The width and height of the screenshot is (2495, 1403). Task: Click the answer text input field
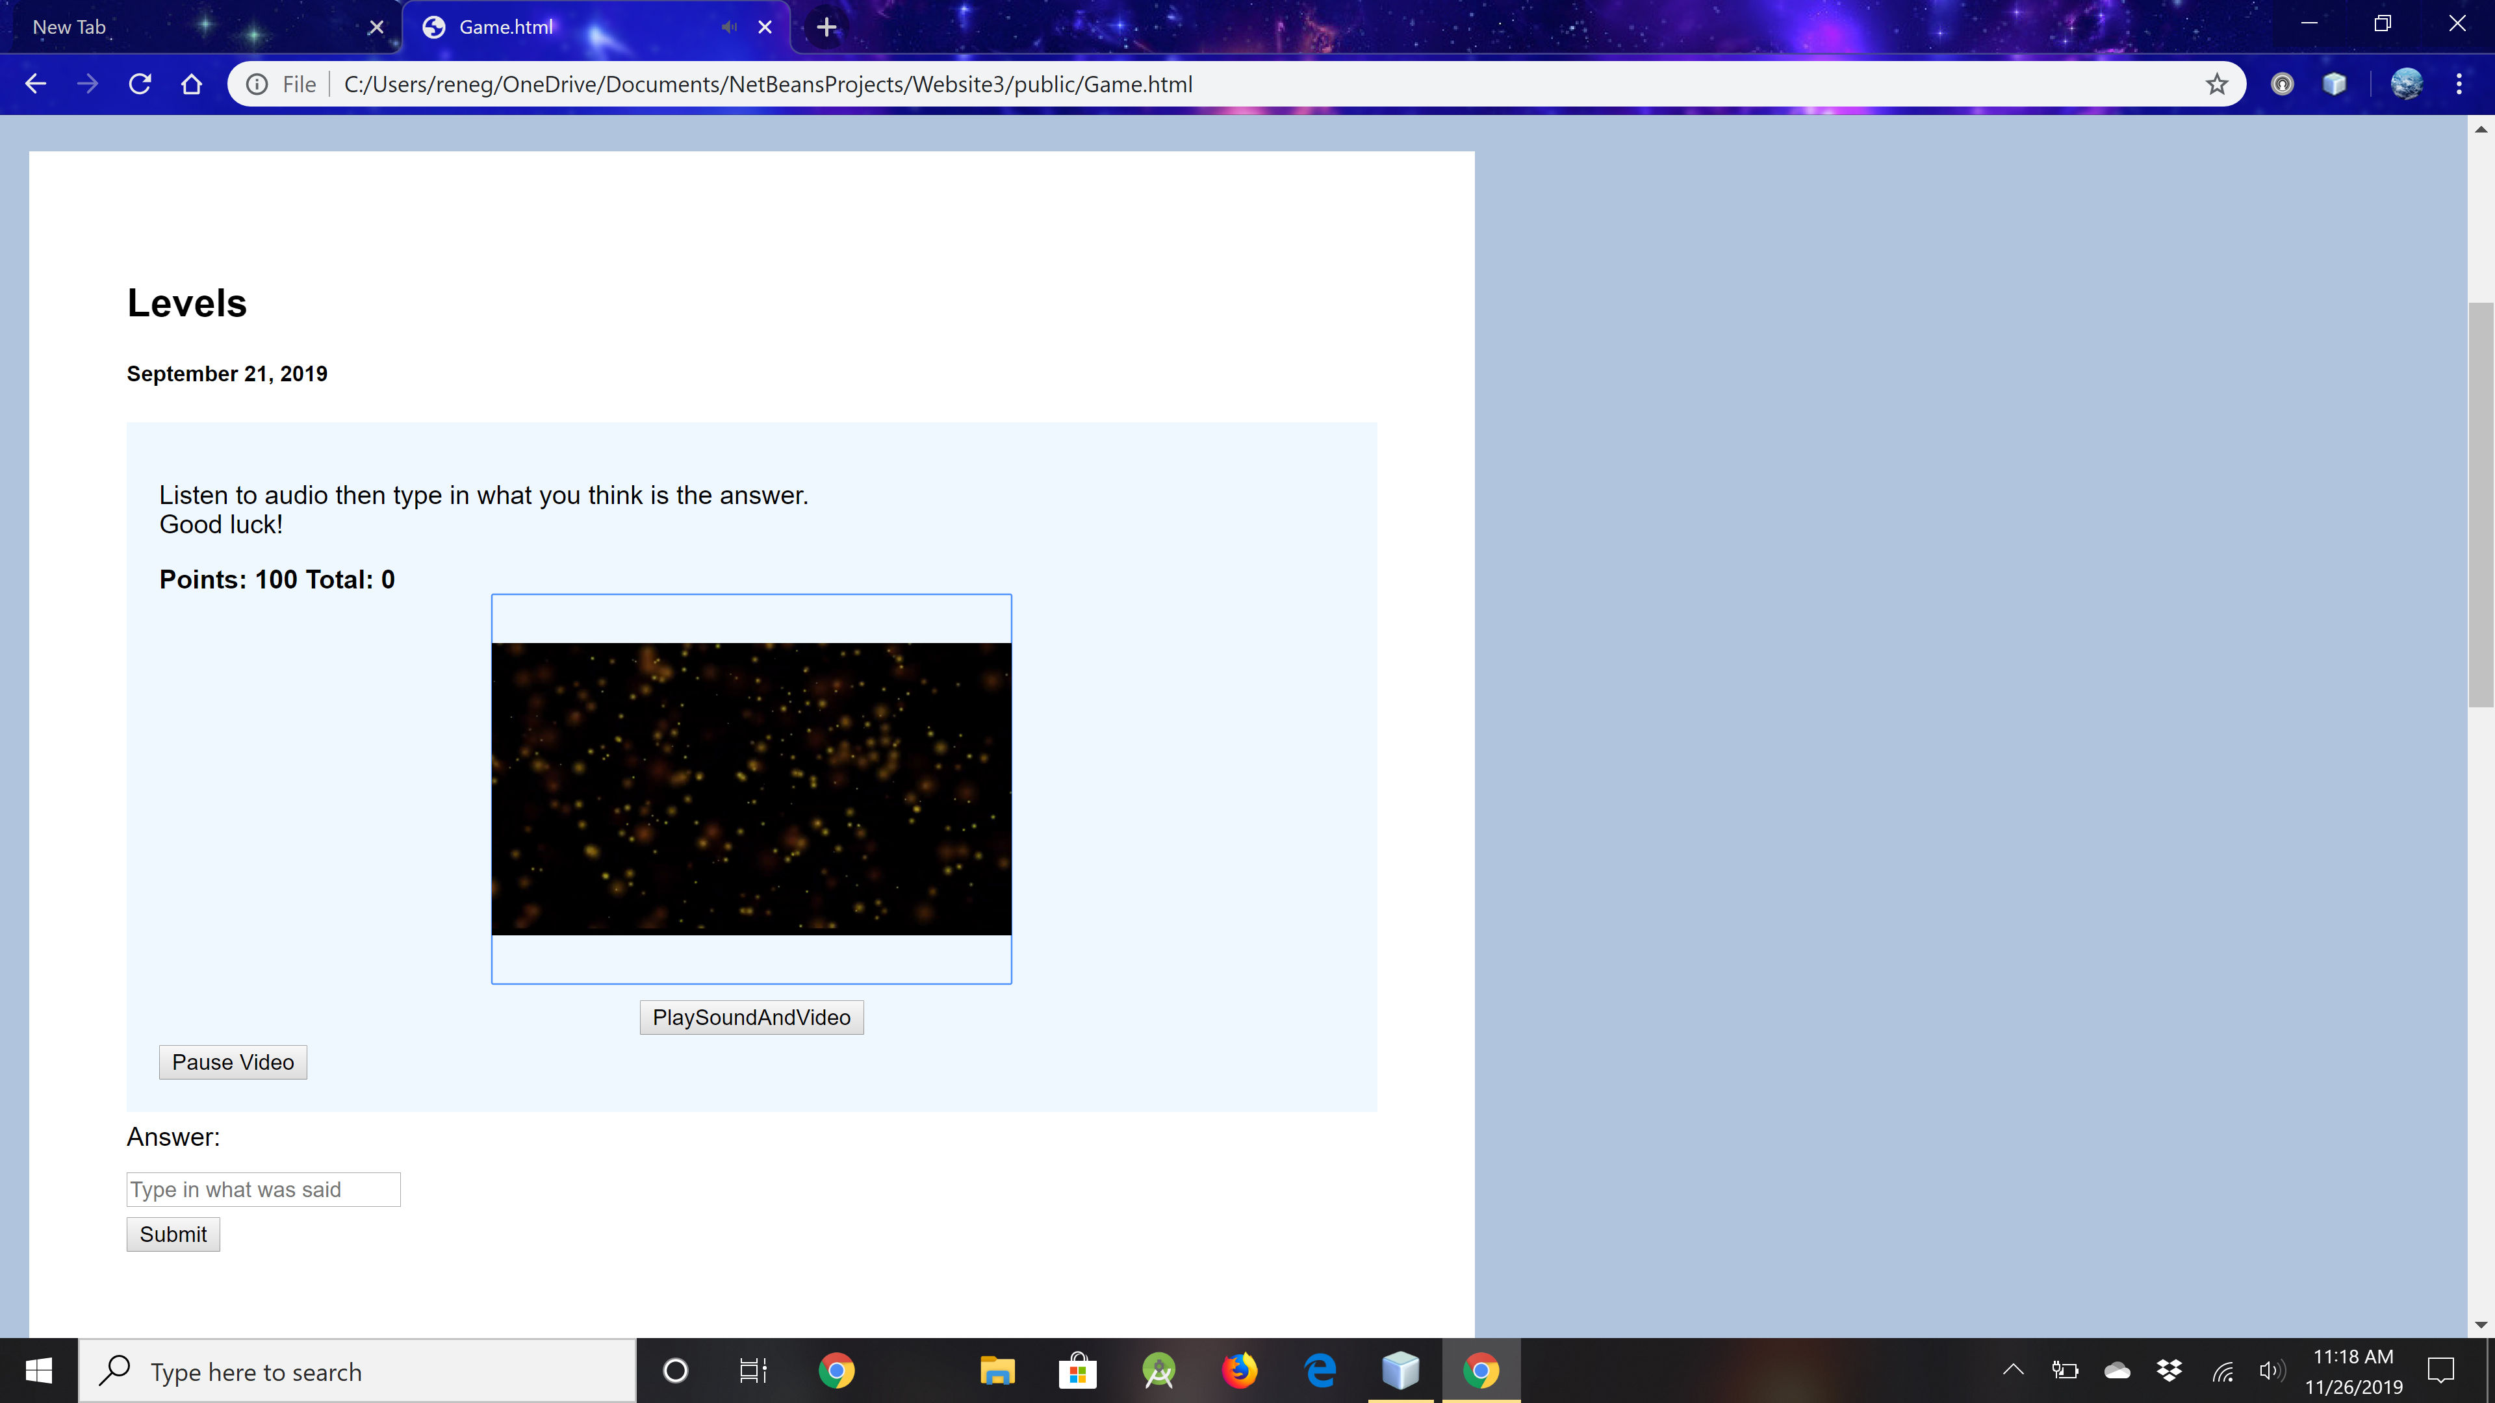click(263, 1189)
